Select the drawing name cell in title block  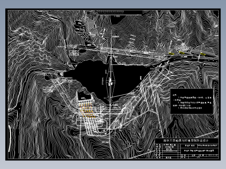pos(199,151)
